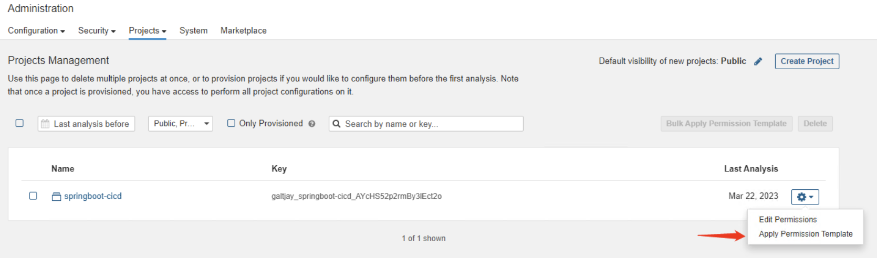Open the Projects menu in Administration
877x258 pixels.
[x=148, y=30]
